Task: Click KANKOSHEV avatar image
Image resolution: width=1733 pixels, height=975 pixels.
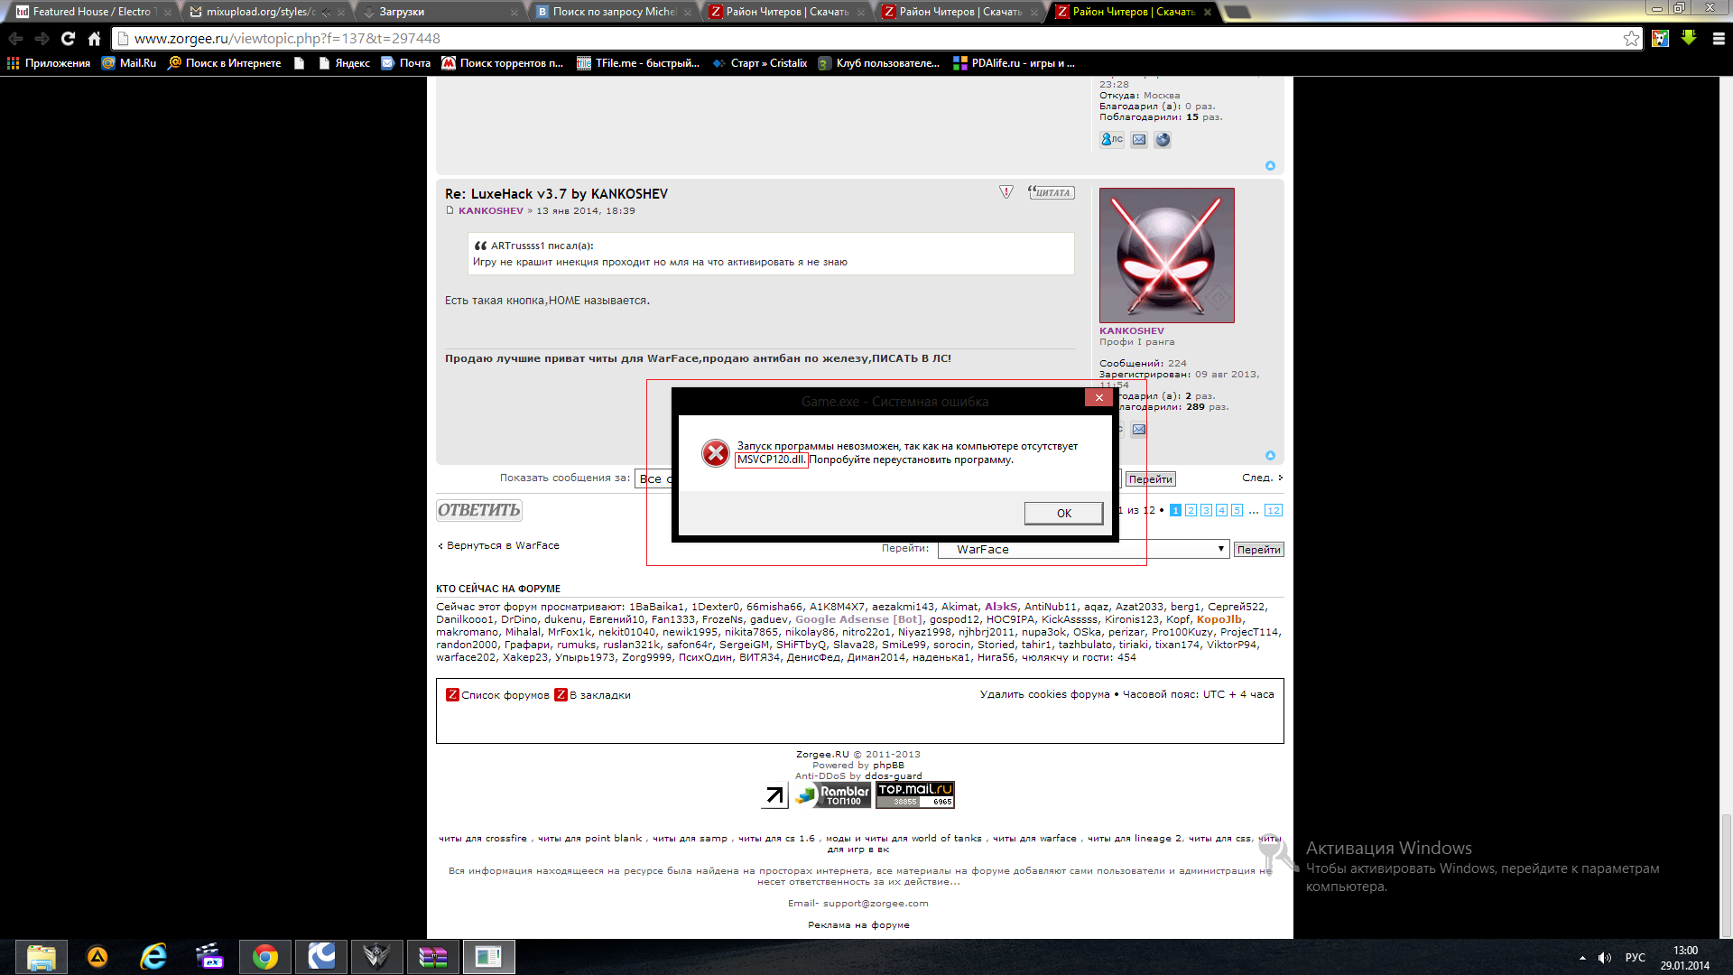Action: point(1166,255)
